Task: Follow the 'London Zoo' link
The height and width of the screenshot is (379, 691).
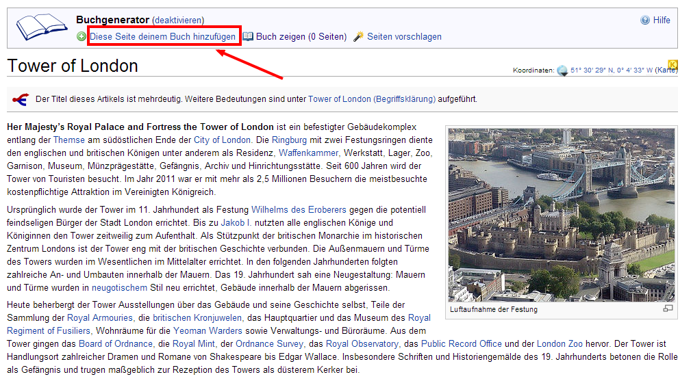Action: pyautogui.click(x=560, y=344)
